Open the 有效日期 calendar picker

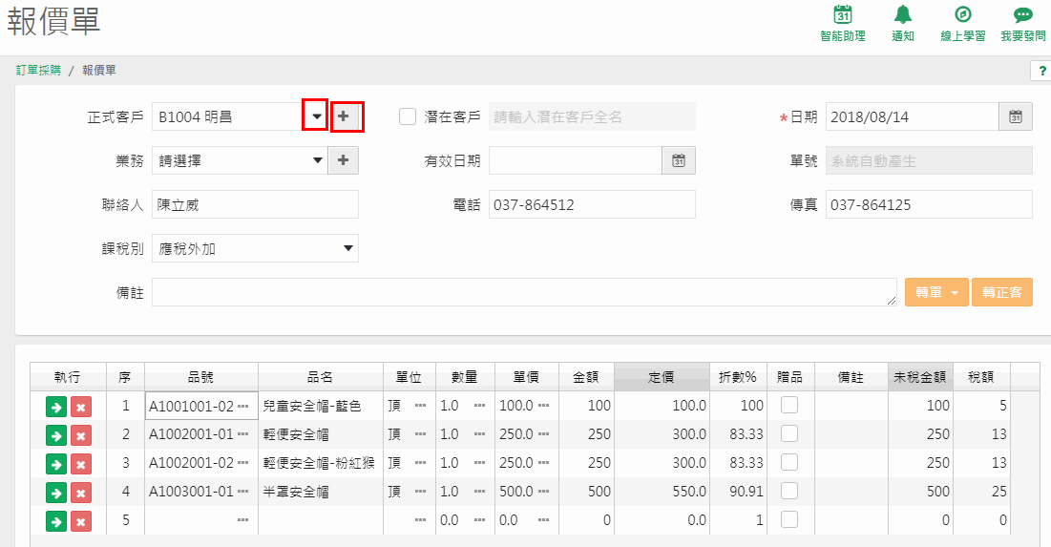pyautogui.click(x=679, y=160)
